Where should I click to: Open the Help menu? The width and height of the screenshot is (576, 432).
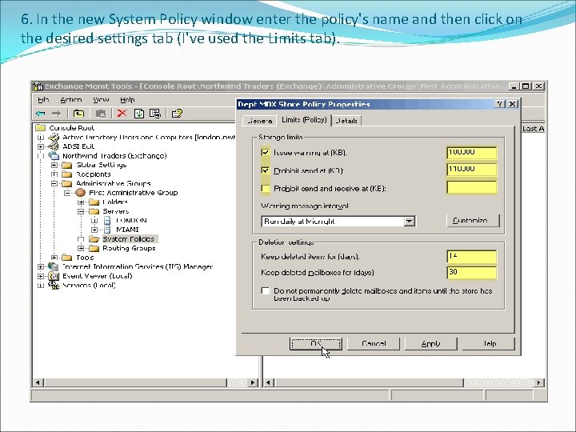point(127,99)
